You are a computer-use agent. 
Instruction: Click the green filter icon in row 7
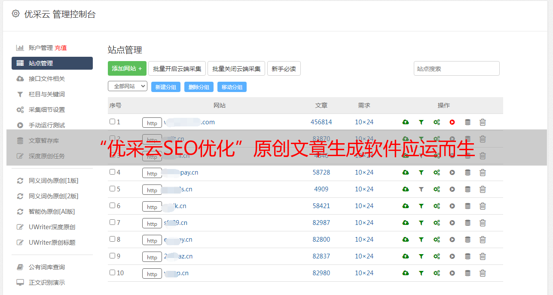coord(421,223)
